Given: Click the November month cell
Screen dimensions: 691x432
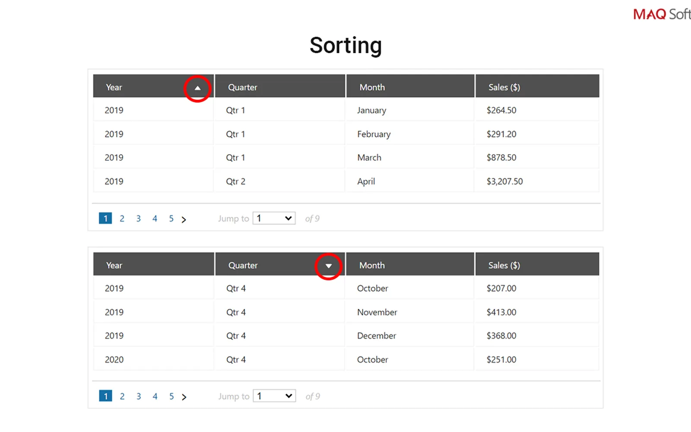Looking at the screenshot, I should coord(409,312).
